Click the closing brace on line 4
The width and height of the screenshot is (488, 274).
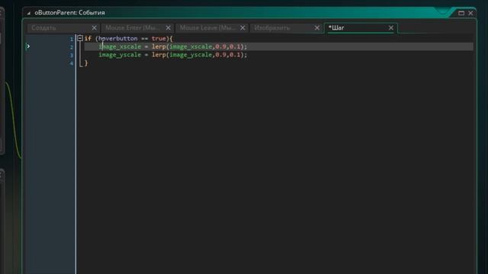point(86,62)
